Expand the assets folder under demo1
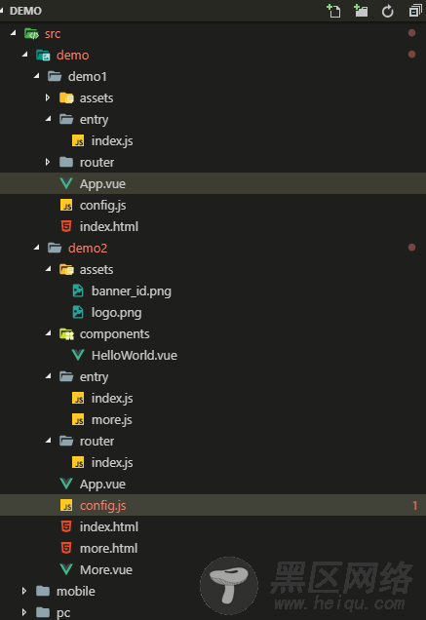The image size is (426, 620). pos(48,97)
